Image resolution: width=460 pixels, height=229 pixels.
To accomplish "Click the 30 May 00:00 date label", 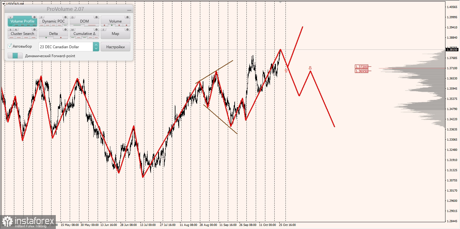I will pyautogui.click(x=89, y=225).
